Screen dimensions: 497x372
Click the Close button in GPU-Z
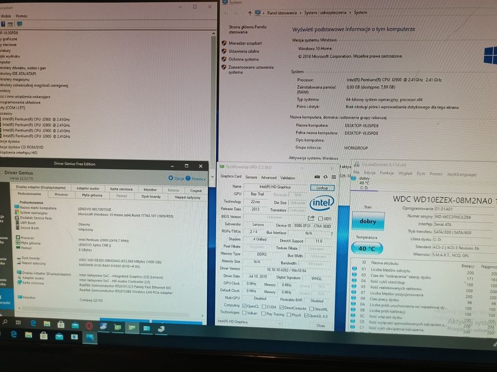321,325
